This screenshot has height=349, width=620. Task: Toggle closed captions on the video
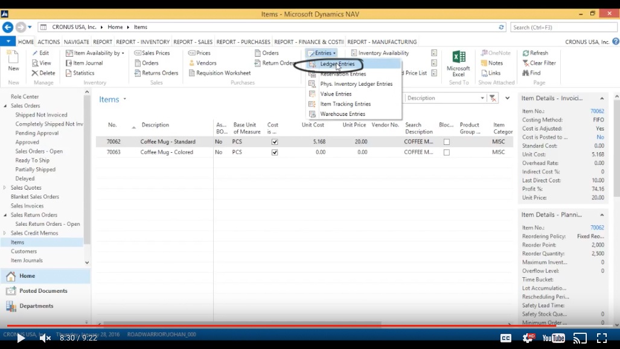tap(506, 338)
